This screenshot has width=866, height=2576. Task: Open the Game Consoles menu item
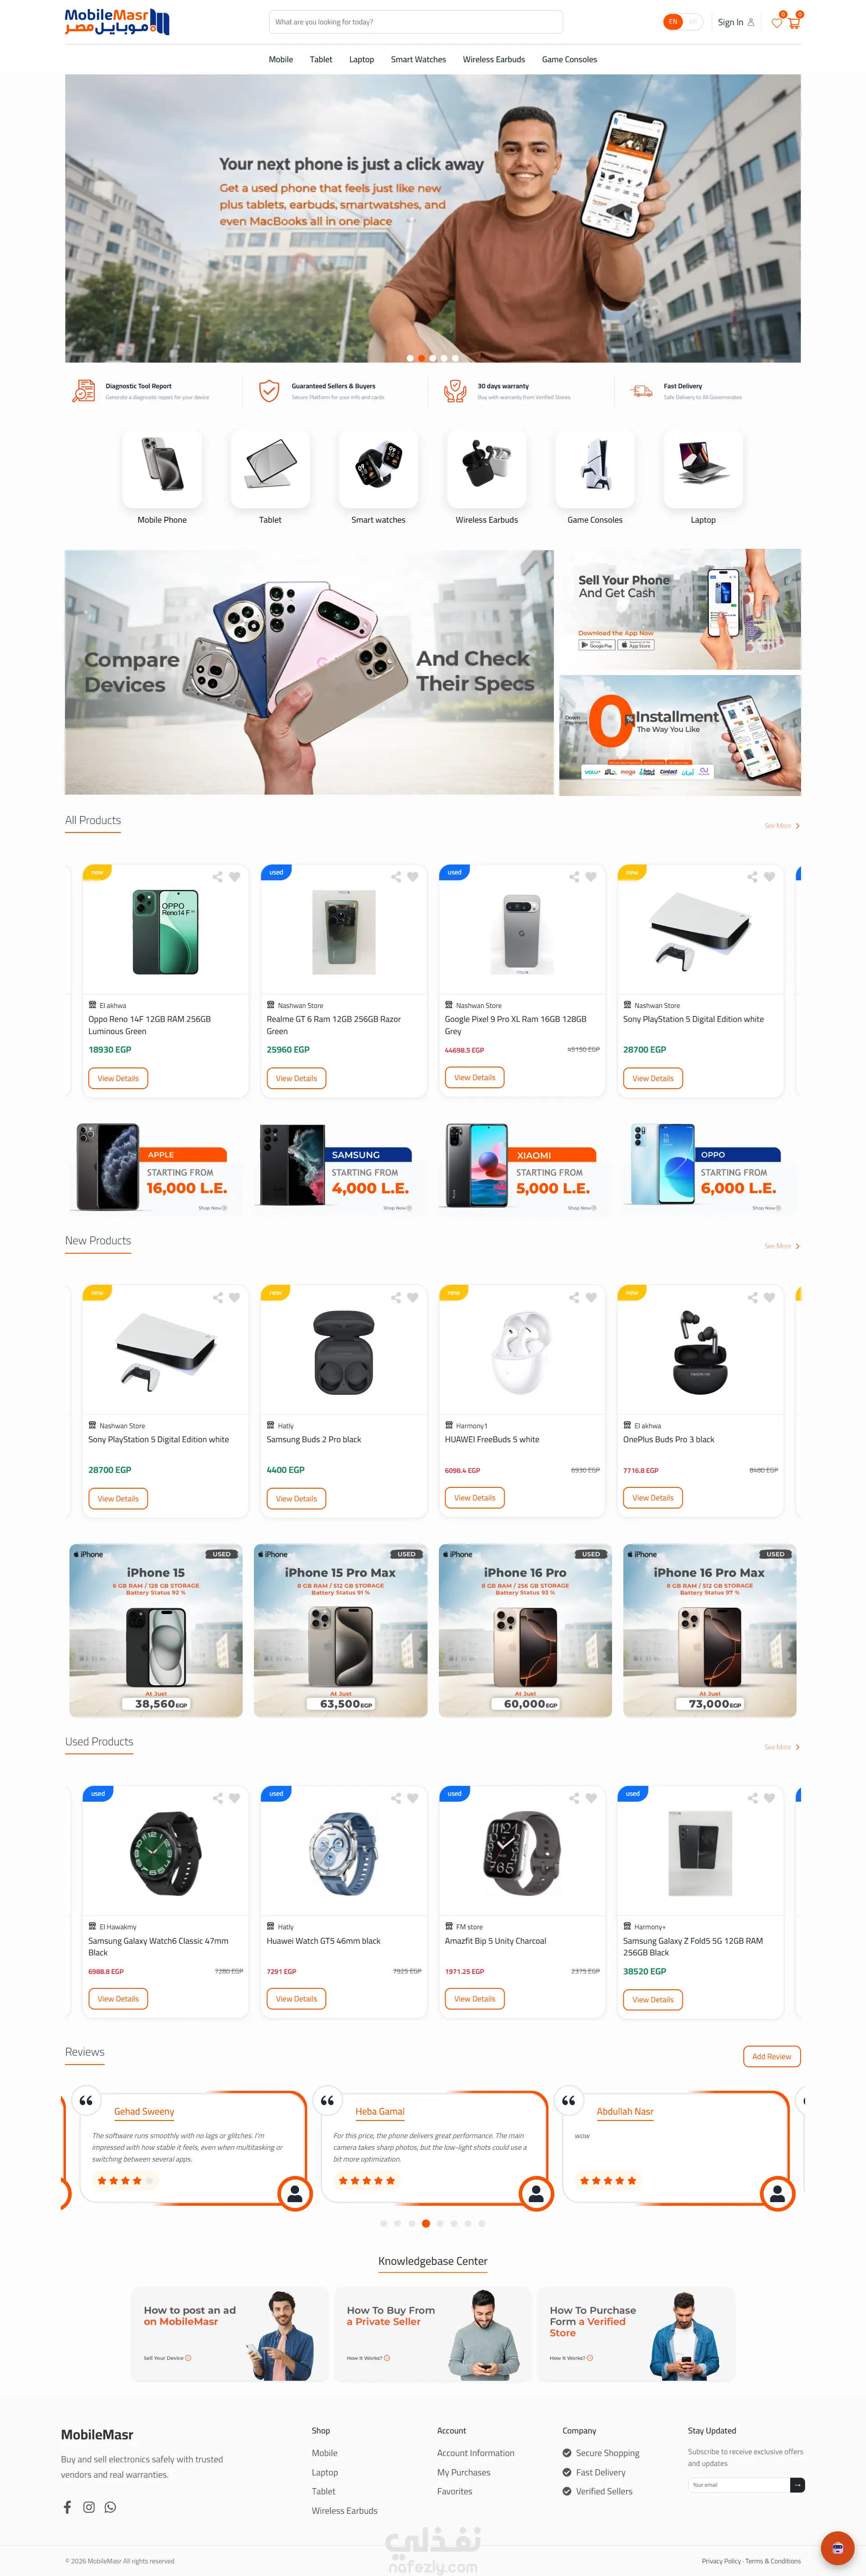[x=569, y=60]
